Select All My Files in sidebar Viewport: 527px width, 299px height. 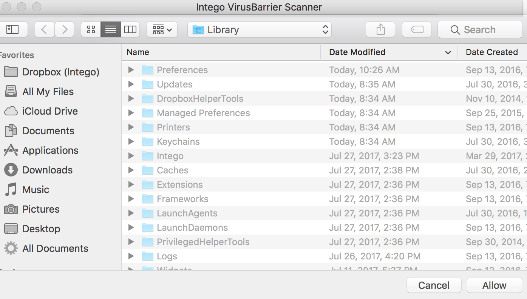coord(39,92)
